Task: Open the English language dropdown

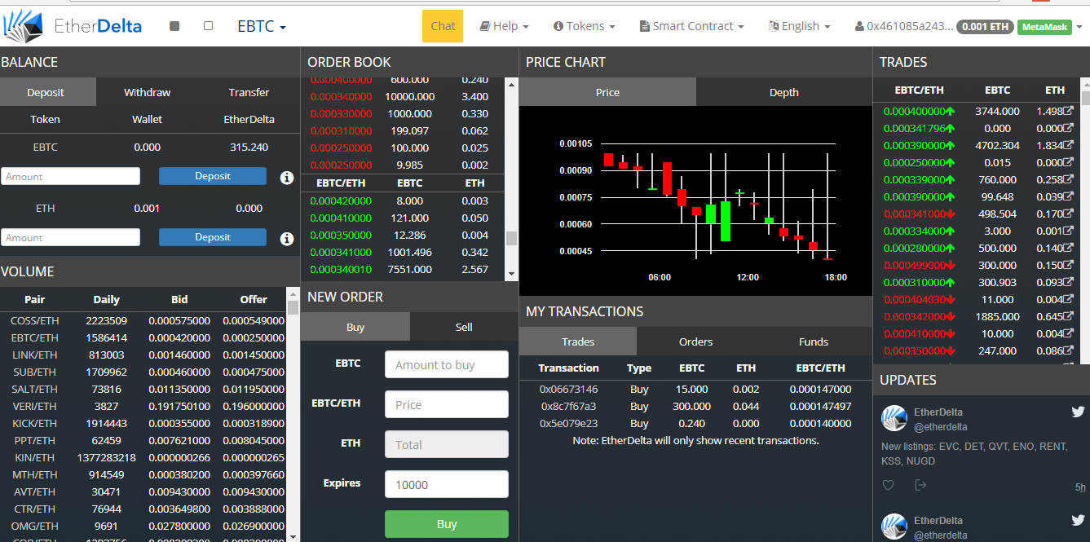Action: pyautogui.click(x=799, y=26)
